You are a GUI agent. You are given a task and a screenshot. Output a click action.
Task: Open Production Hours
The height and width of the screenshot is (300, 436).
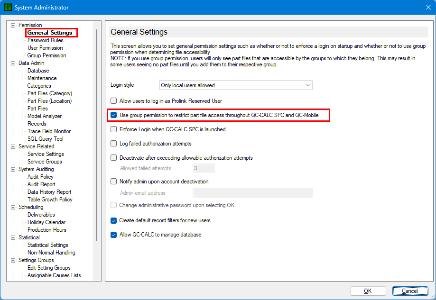click(x=46, y=230)
